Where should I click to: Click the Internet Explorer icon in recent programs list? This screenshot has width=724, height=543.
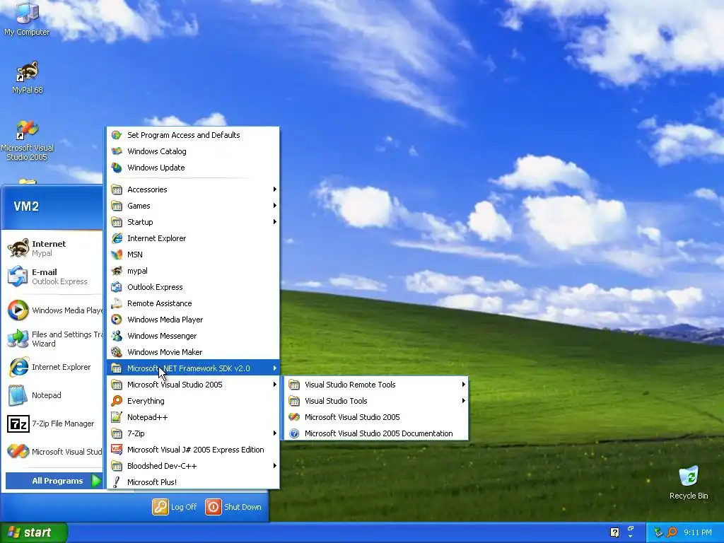click(18, 367)
